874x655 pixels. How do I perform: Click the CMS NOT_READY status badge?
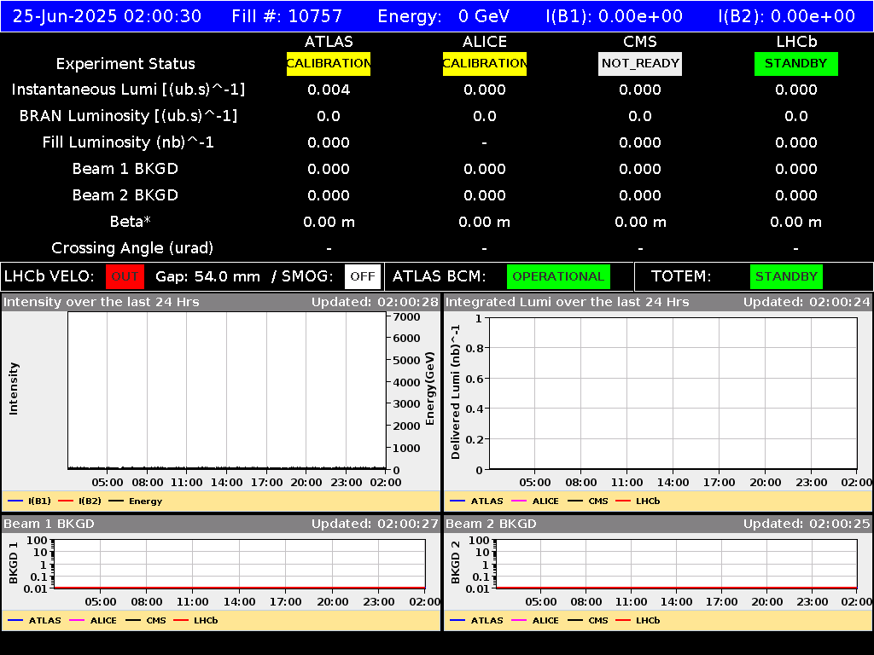tap(640, 63)
